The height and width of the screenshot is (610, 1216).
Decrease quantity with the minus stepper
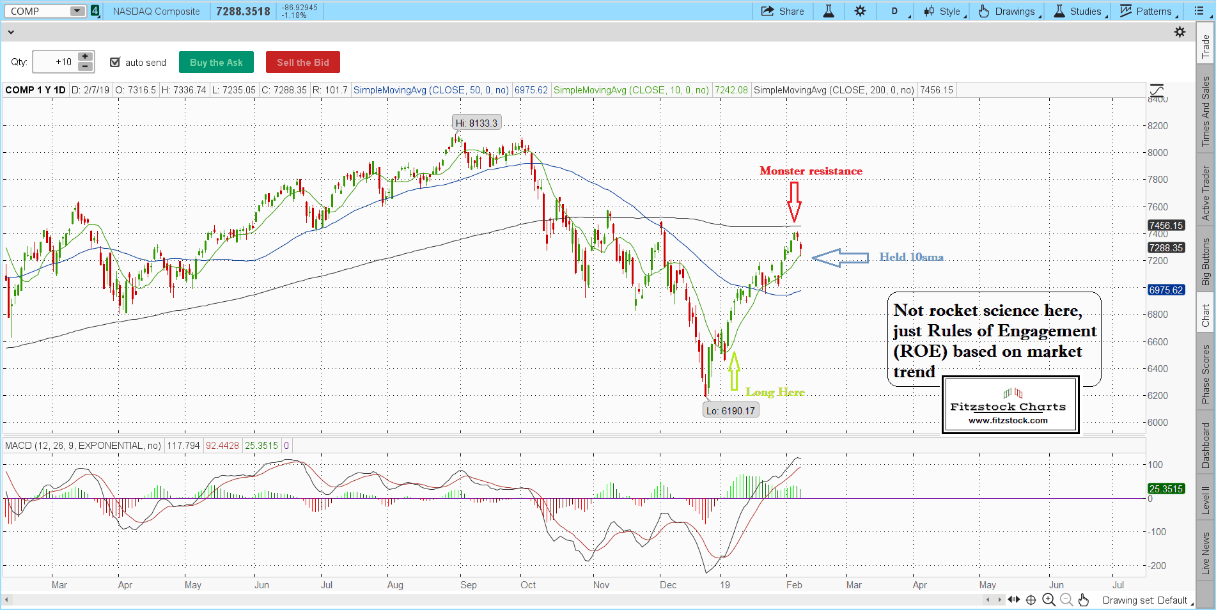click(x=85, y=66)
